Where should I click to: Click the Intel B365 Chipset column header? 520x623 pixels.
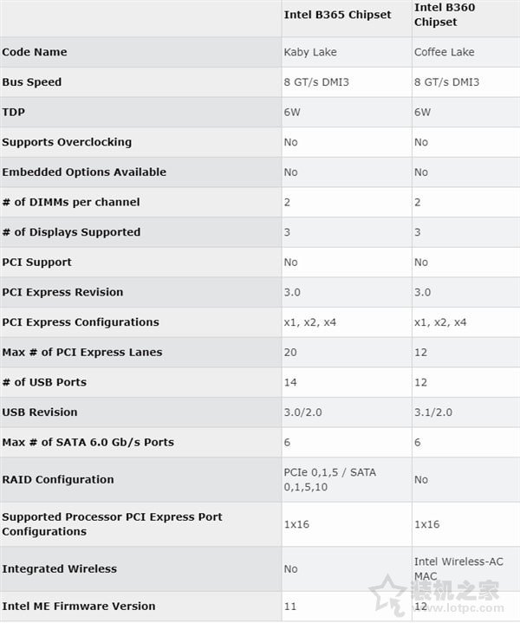click(x=337, y=15)
